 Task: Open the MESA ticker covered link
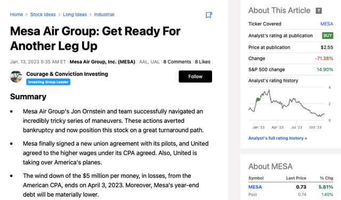[327, 24]
